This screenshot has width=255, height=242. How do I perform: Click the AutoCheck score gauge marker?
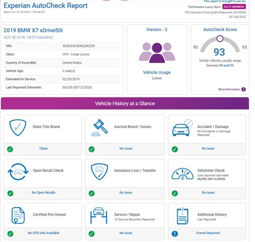(x=220, y=38)
